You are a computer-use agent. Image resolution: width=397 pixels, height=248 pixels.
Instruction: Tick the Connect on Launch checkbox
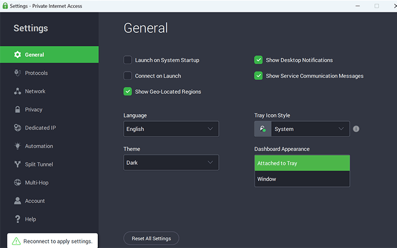127,76
